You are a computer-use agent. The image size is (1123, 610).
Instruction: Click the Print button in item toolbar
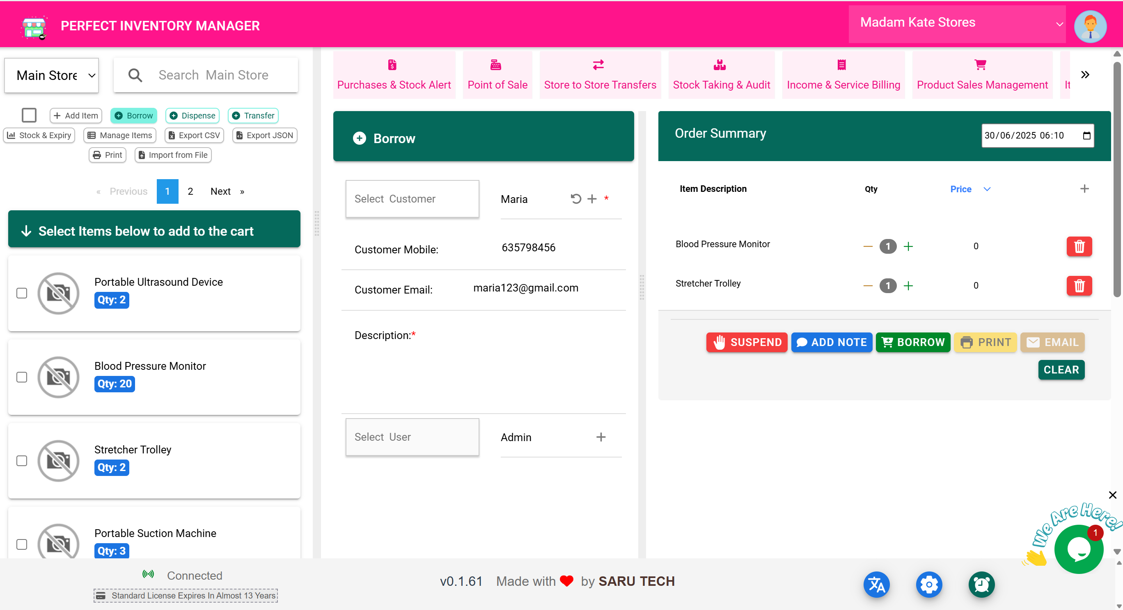[108, 155]
